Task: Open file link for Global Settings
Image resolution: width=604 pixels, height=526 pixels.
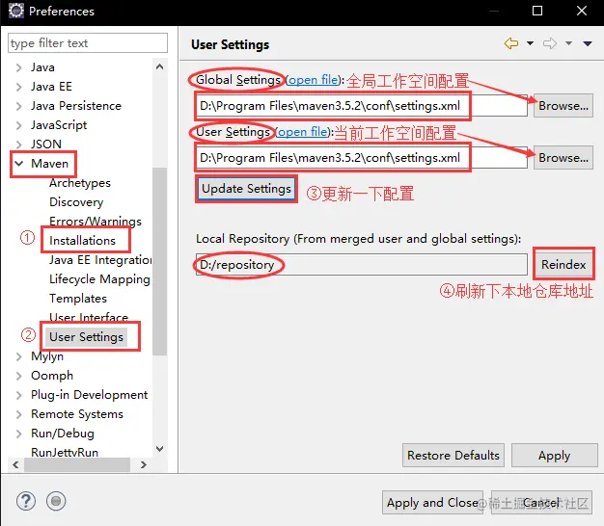Action: click(x=314, y=80)
